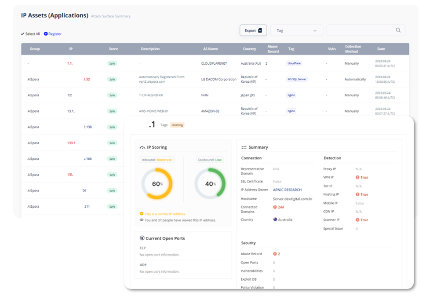Click the MS SQL Server tag badge
The image size is (426, 297).
(x=297, y=79)
